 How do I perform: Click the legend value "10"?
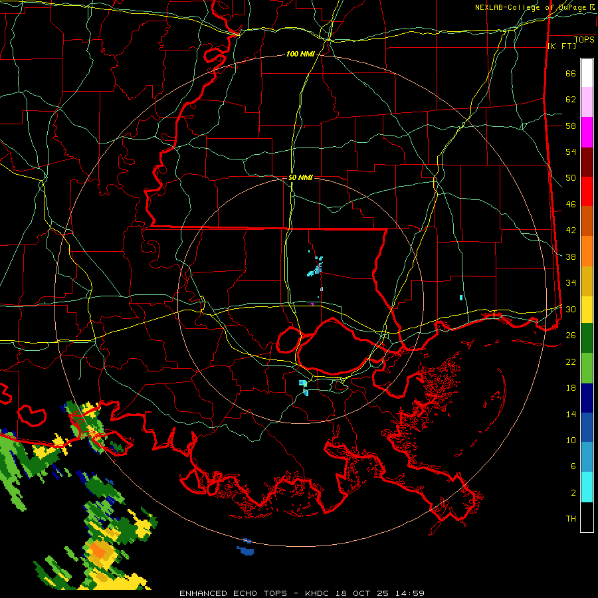571,440
